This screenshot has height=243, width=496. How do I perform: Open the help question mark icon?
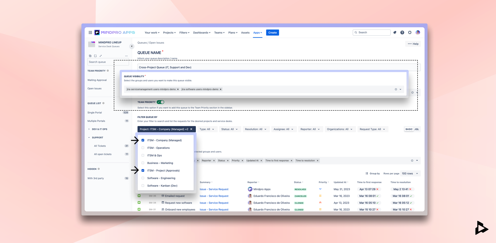click(x=402, y=32)
